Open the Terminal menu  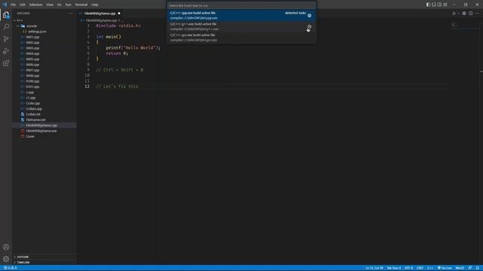(82, 5)
